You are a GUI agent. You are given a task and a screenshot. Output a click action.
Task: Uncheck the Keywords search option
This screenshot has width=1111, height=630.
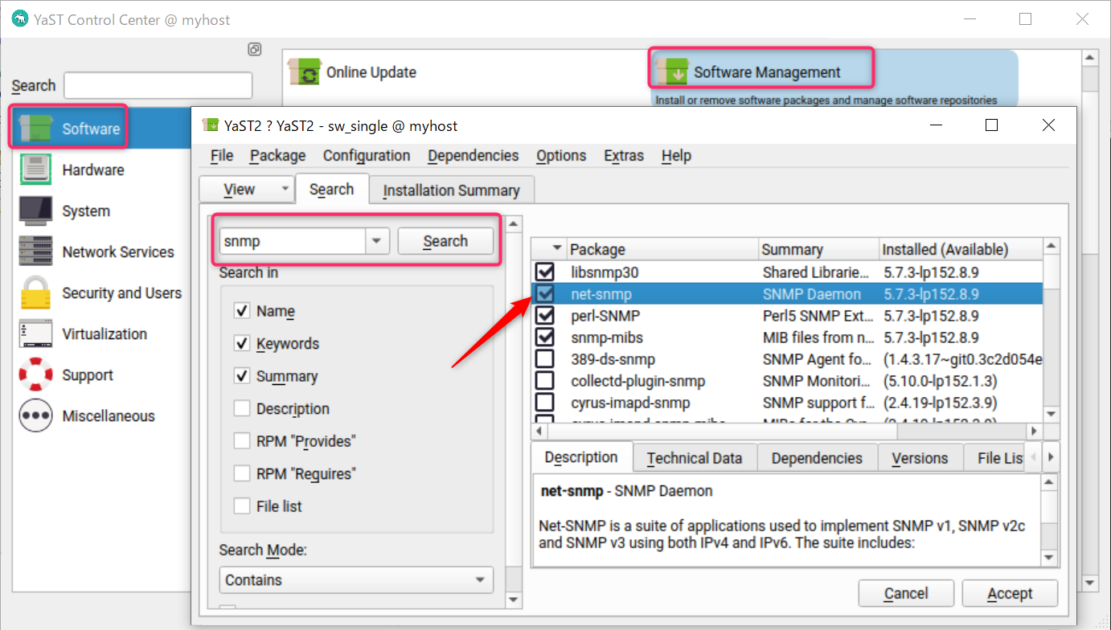coord(242,343)
